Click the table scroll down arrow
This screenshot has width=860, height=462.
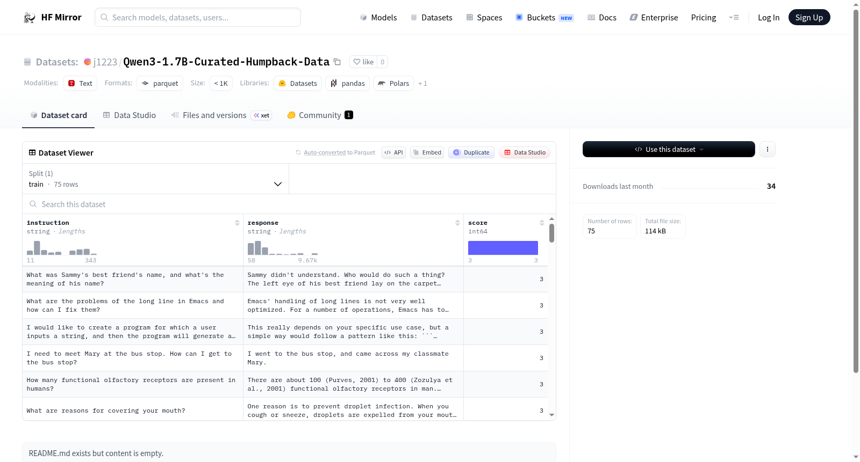(x=551, y=415)
